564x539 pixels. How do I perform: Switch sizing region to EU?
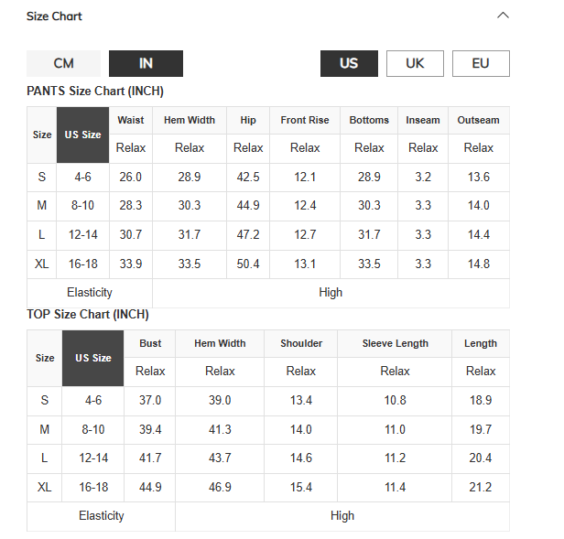(x=481, y=64)
